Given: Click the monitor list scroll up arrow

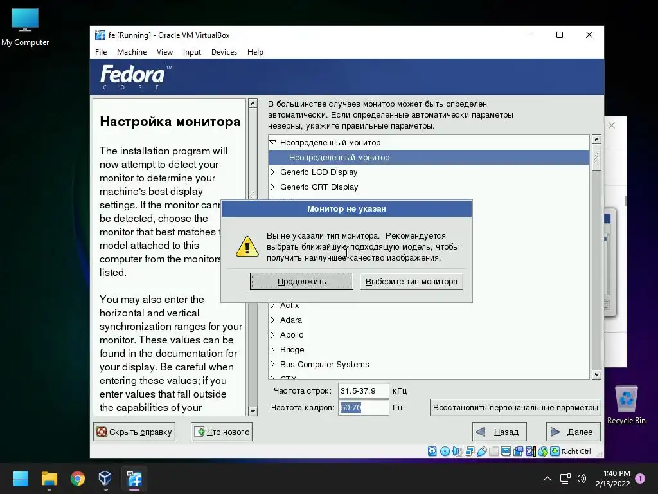Looking at the screenshot, I should (596, 139).
